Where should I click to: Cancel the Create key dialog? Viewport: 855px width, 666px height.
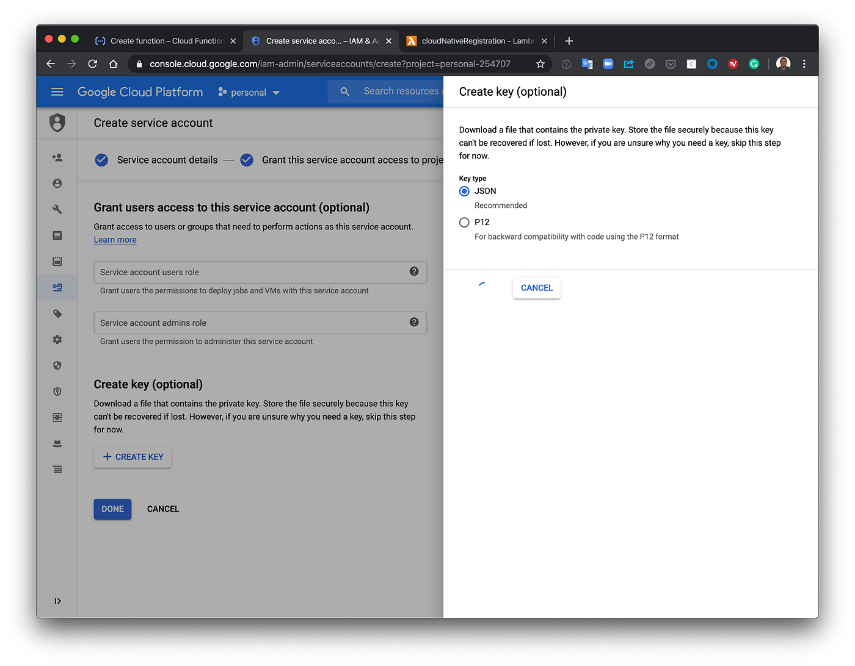536,287
